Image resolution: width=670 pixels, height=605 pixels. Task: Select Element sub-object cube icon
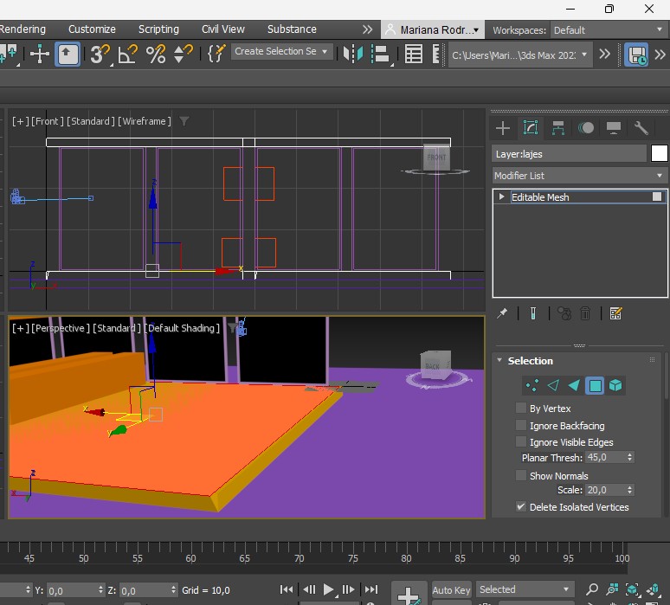(615, 385)
